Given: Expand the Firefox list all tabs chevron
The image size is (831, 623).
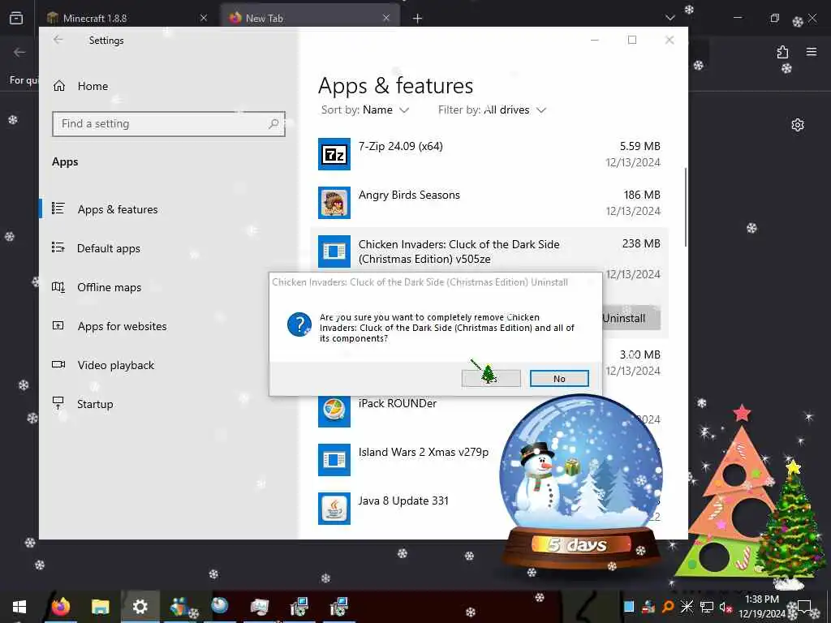Looking at the screenshot, I should (x=670, y=18).
